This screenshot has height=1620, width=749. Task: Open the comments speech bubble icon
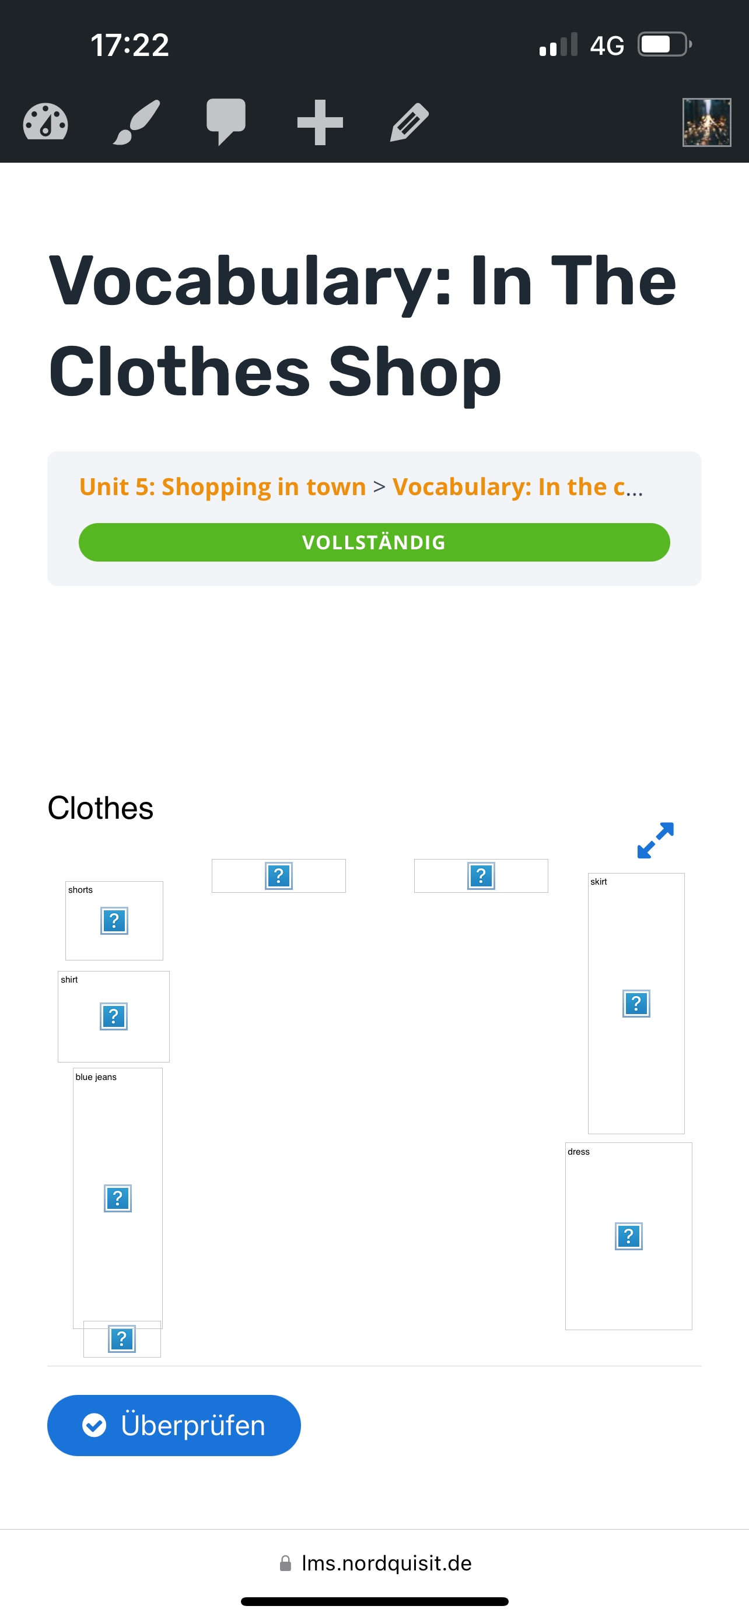pos(226,121)
